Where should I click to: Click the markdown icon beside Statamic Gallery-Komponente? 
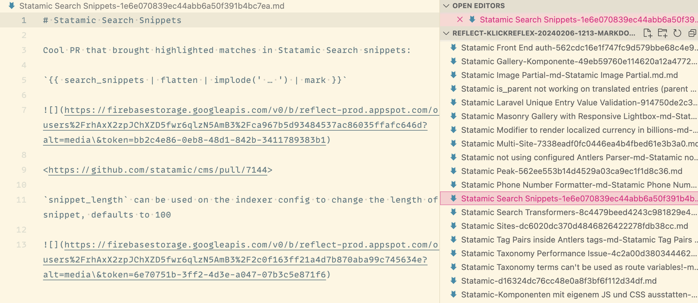point(454,61)
